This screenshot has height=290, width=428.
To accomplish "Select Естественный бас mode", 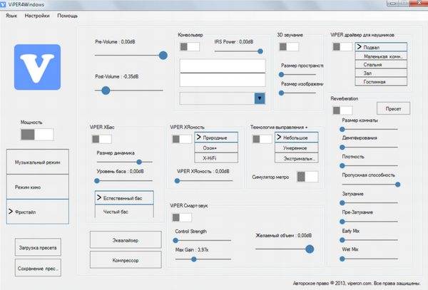I will pyautogui.click(x=124, y=198).
